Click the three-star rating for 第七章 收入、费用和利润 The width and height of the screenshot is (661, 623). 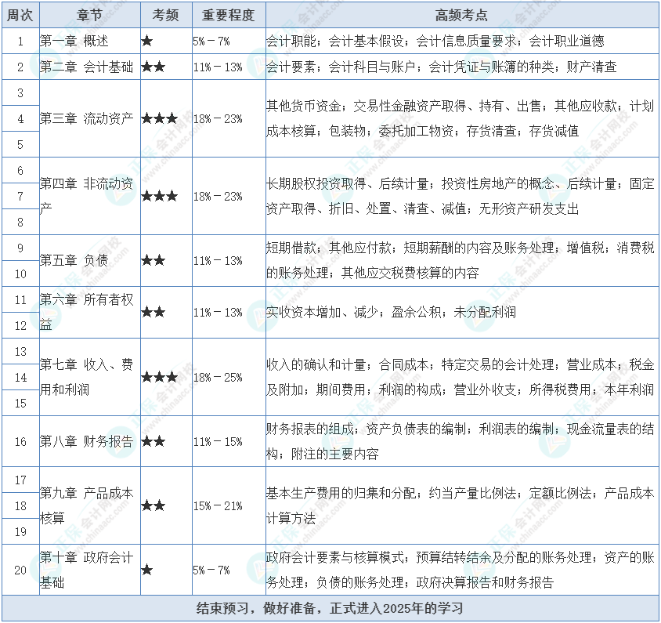159,377
